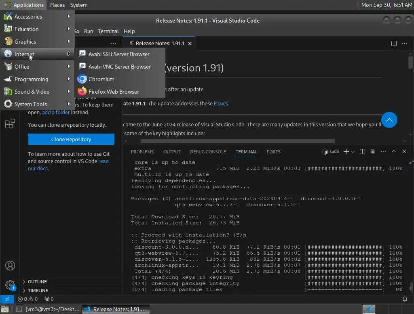Show errors and warnings count in status bar
The image size is (414, 314).
pyautogui.click(x=27, y=299)
